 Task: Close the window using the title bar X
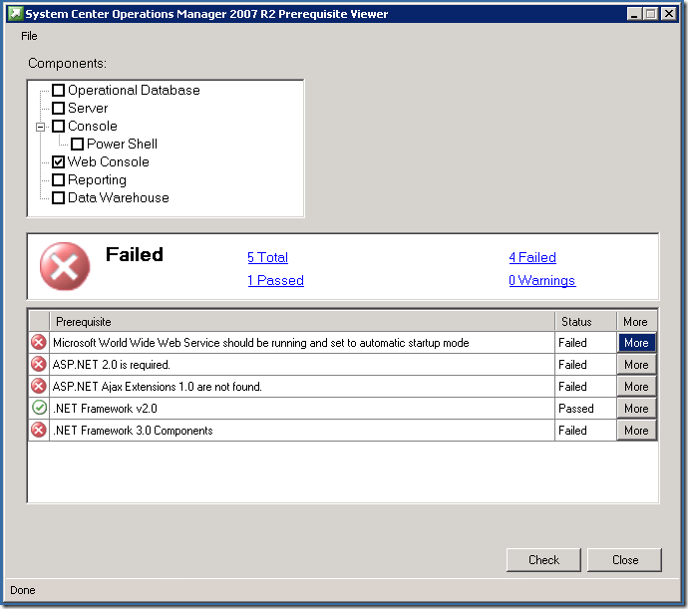(x=669, y=14)
